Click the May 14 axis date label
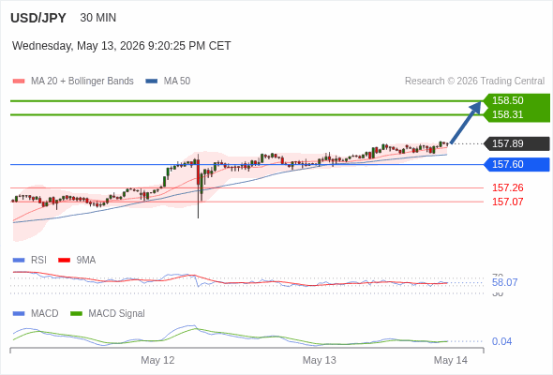The width and height of the screenshot is (553, 375). tap(451, 360)
